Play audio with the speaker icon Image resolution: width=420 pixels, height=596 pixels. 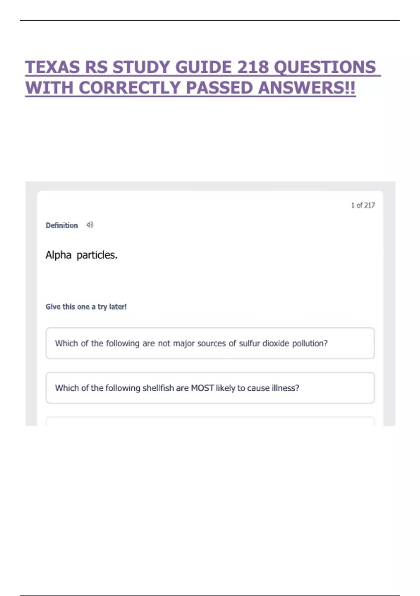pyautogui.click(x=90, y=225)
